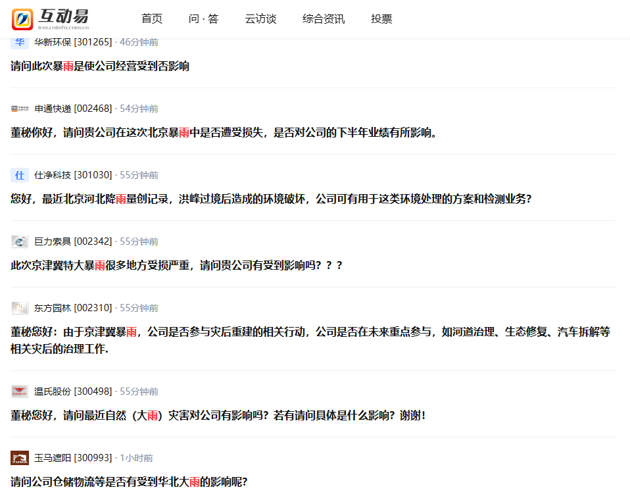Click the 申通快递 company logo icon

(x=19, y=109)
